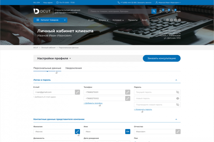
Task: Edit the Фамилия field via blue pencil
Action: tap(77, 132)
